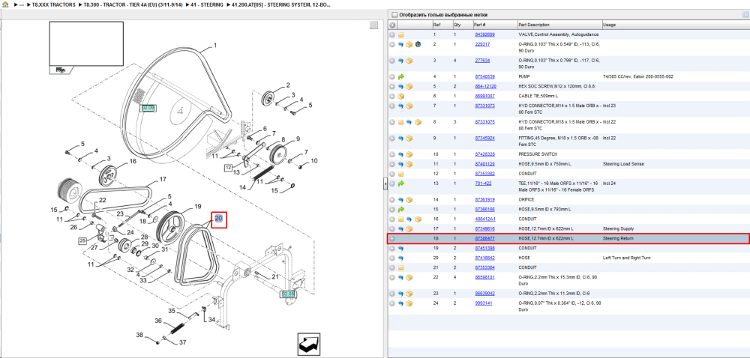Click the green arrow icon for PUMP row
Screen dimensions: 750x358
pyautogui.click(x=400, y=76)
